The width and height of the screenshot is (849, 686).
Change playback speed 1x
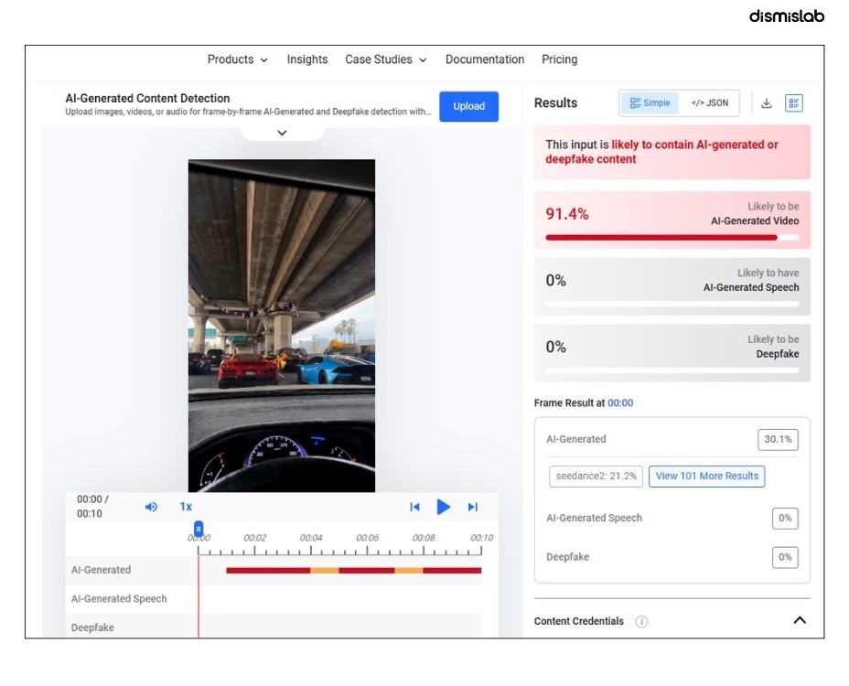[x=186, y=507]
